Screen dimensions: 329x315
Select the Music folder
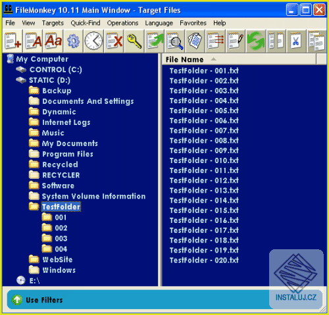tap(53, 133)
